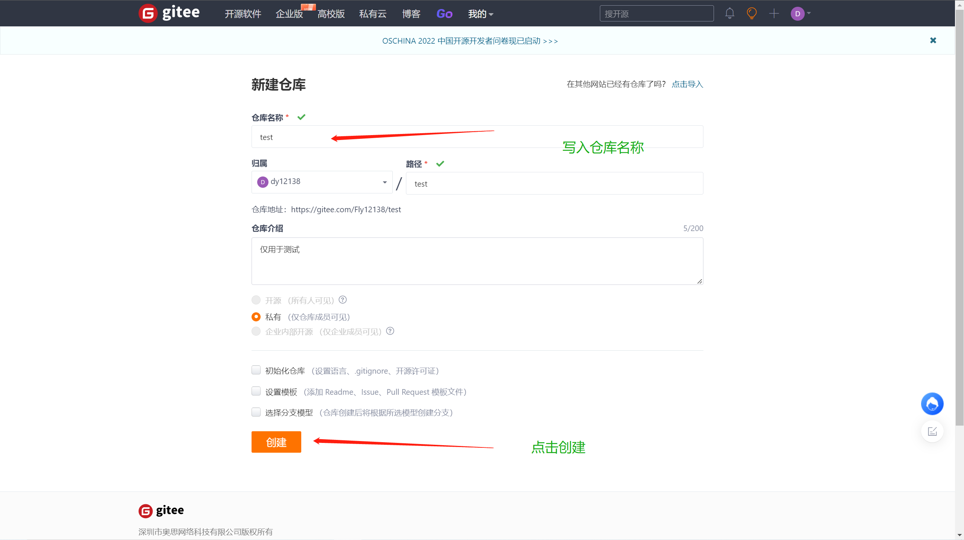
Task: Check the 初始化仓库 checkbox
Action: (x=256, y=370)
